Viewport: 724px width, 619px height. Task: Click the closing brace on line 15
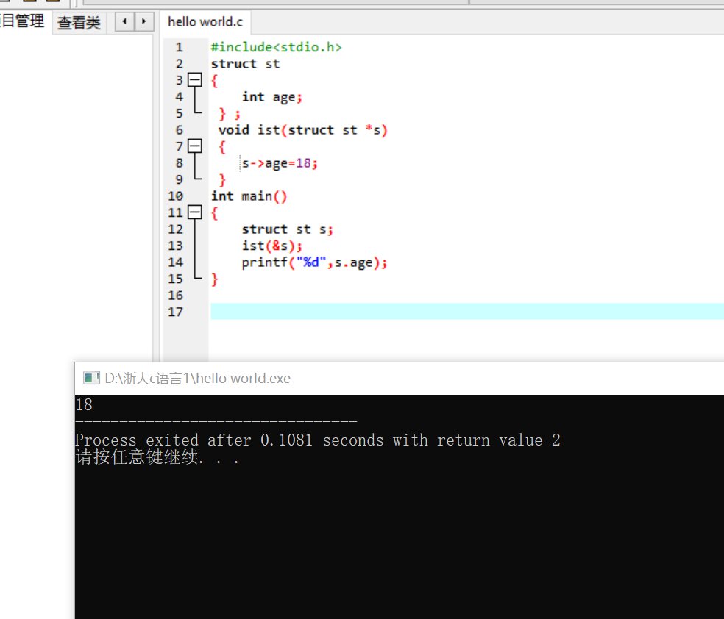point(214,279)
